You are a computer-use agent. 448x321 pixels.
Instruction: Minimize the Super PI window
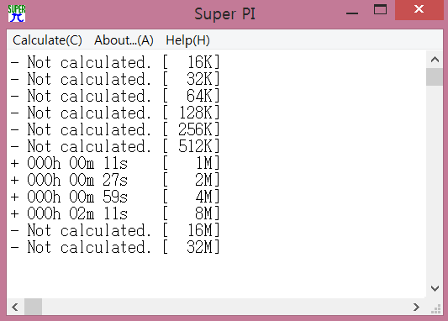pos(352,10)
